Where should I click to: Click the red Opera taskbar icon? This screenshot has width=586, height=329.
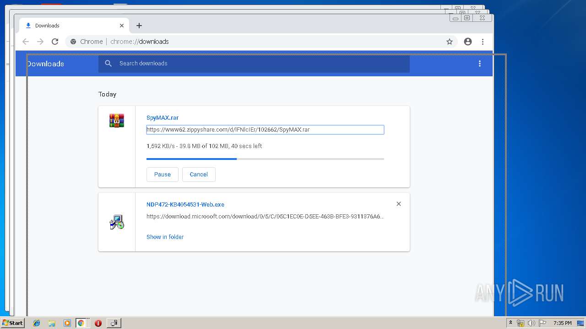(x=98, y=323)
